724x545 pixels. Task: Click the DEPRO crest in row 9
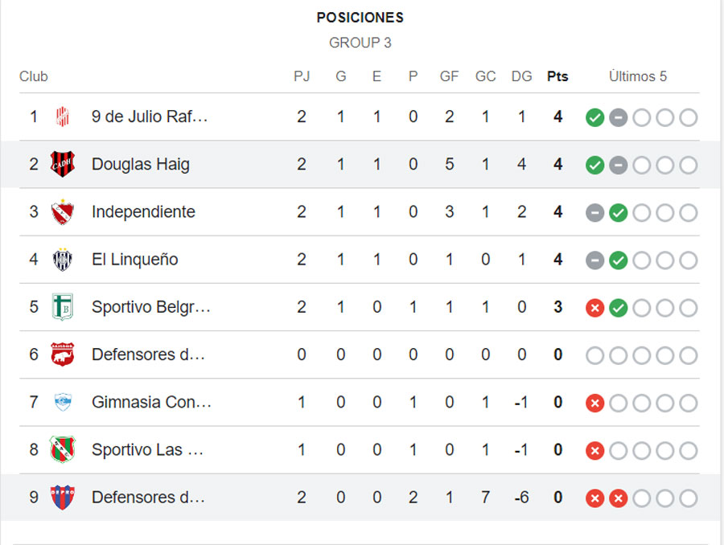point(62,497)
